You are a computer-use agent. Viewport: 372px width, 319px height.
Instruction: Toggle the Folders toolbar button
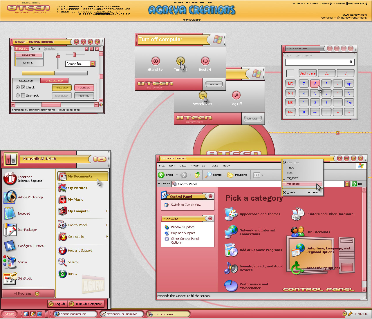click(x=237, y=175)
